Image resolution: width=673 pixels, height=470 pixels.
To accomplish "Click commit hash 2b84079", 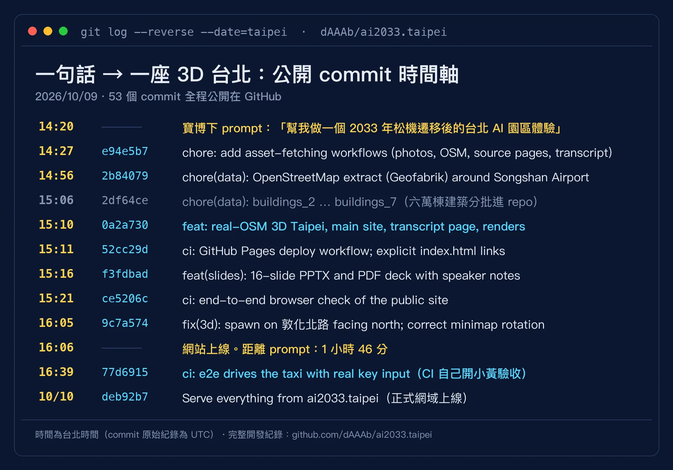I will tap(125, 176).
